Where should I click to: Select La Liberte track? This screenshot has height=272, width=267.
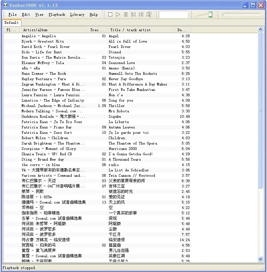[119, 122]
